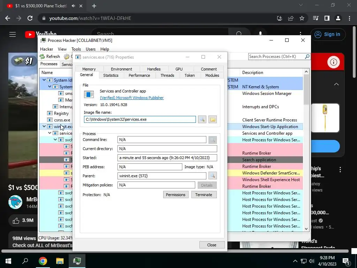This screenshot has height=268, width=357.
Task: Open the View menu
Action: click(62, 49)
